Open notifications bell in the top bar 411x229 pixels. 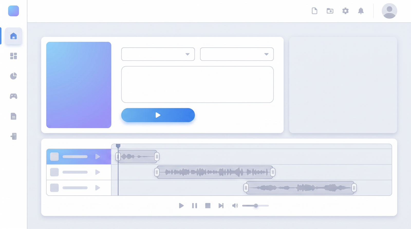click(x=361, y=11)
